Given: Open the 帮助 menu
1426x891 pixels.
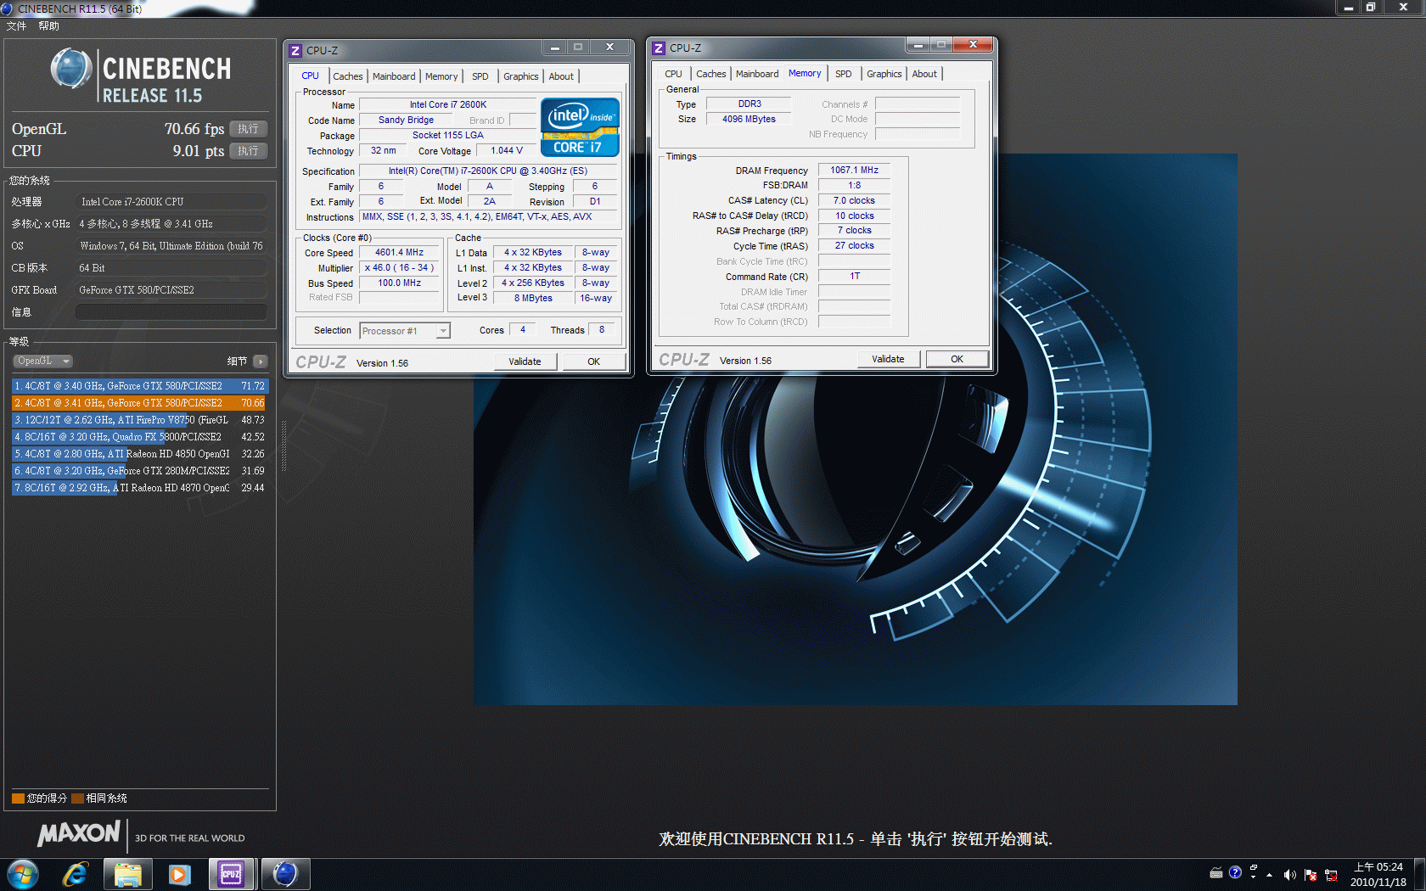Looking at the screenshot, I should point(48,26).
